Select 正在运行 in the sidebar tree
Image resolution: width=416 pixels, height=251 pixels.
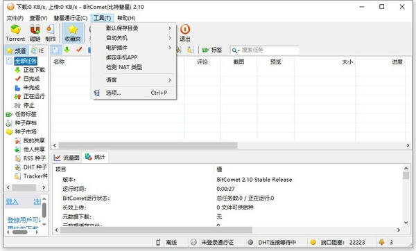[x=34, y=96]
